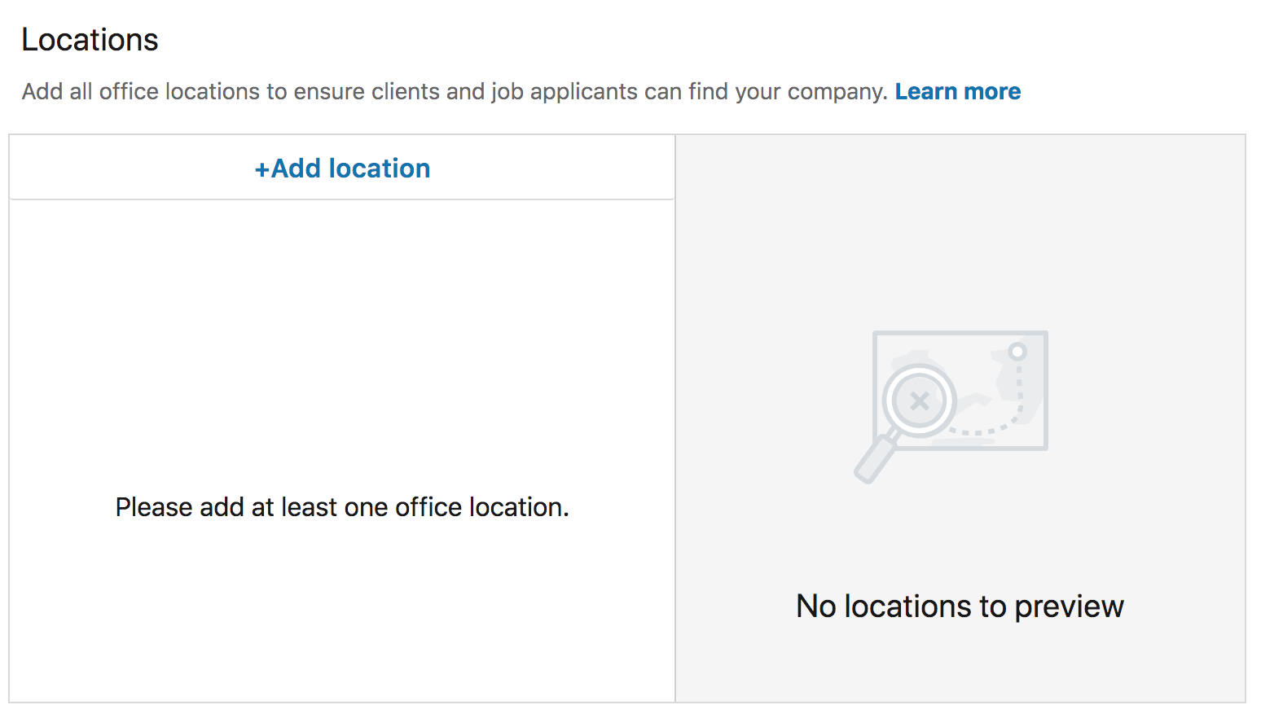Click the +Add location button

point(341,168)
